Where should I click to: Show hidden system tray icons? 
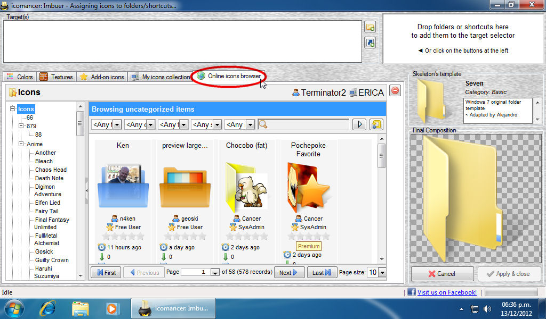(461, 308)
